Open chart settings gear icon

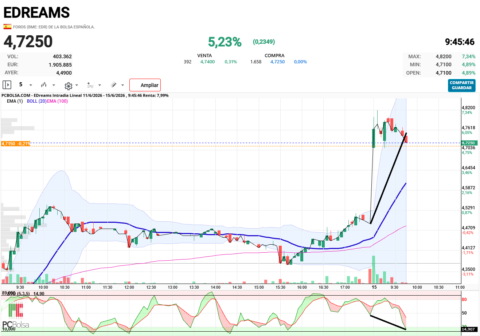pyautogui.click(x=68, y=86)
